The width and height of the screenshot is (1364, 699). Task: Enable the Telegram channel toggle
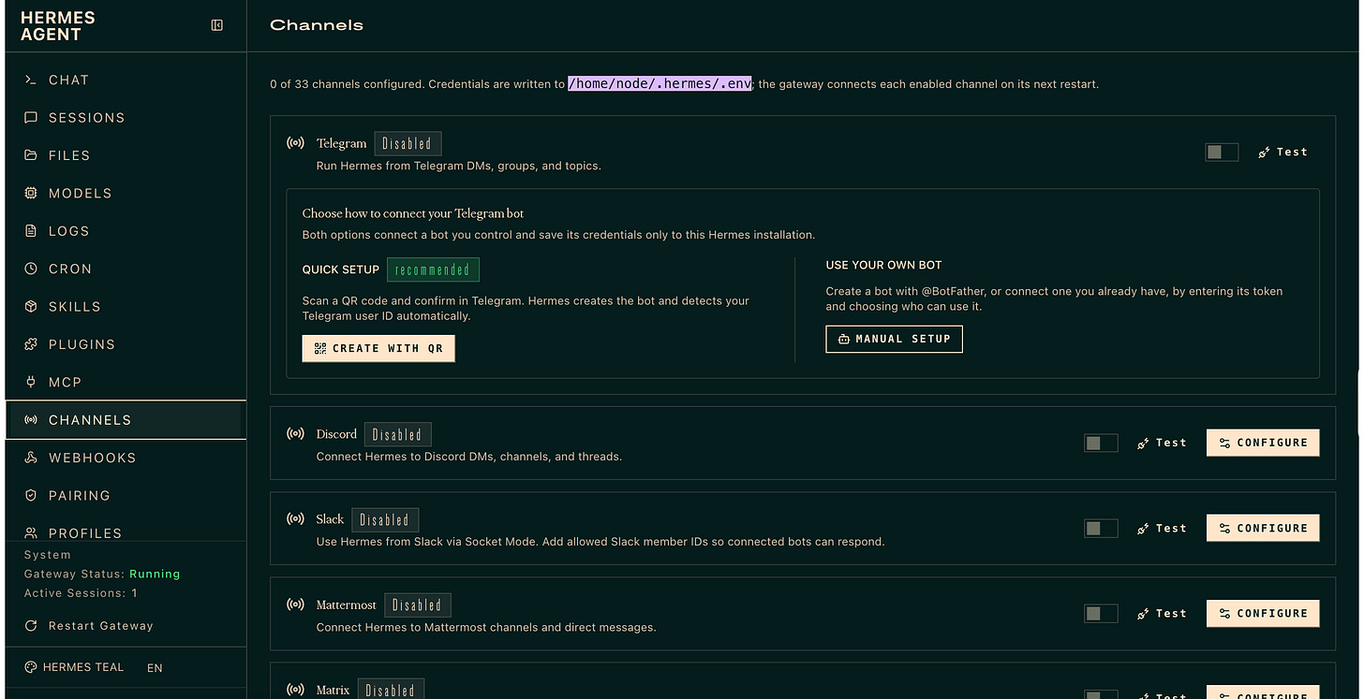(1222, 152)
